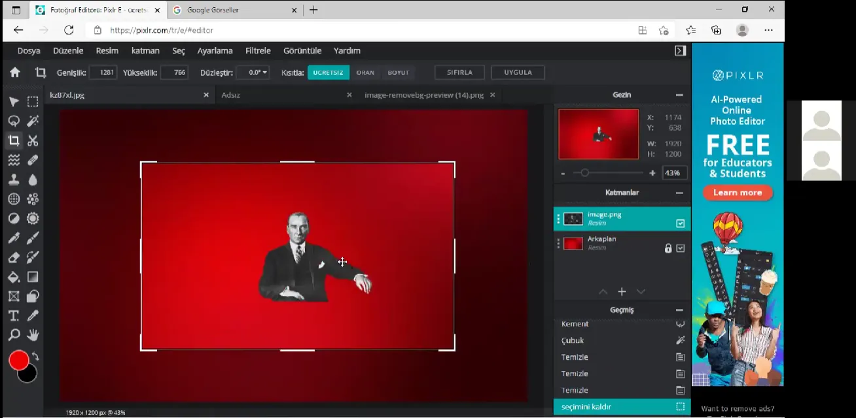Select the Shape tool
The width and height of the screenshot is (856, 418).
point(33,297)
